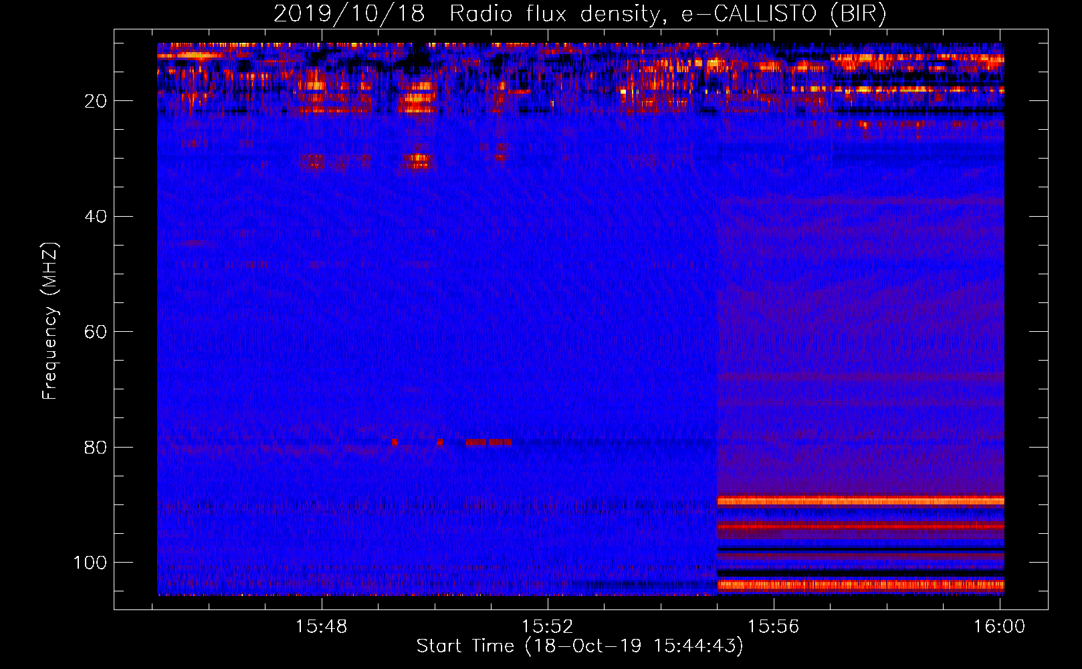Click the 'Frequency (MHZ)' axis label
1082x669 pixels.
pyautogui.click(x=50, y=320)
